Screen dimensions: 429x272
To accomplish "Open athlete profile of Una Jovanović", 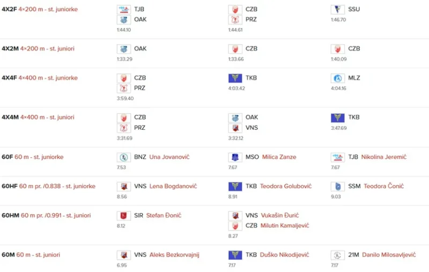I will click(x=169, y=157).
